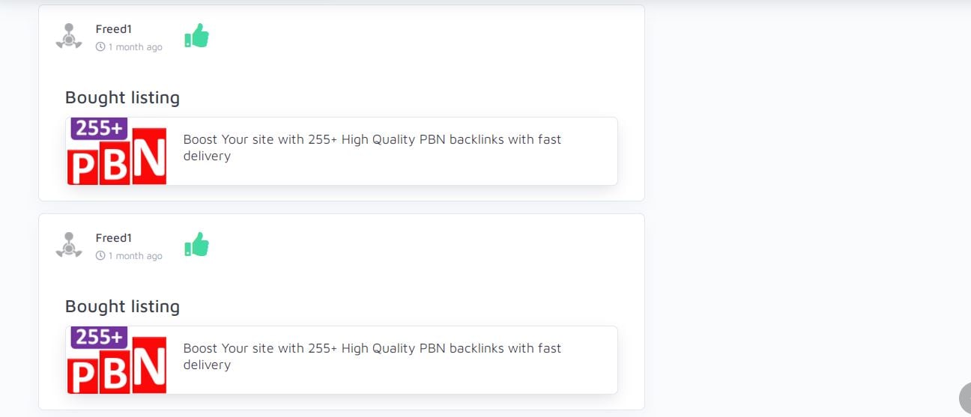Click the purple 255+ badge in the second listing
The image size is (971, 417).
tap(99, 338)
